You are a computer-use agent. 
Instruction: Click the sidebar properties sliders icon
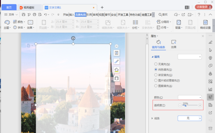coord(210,97)
